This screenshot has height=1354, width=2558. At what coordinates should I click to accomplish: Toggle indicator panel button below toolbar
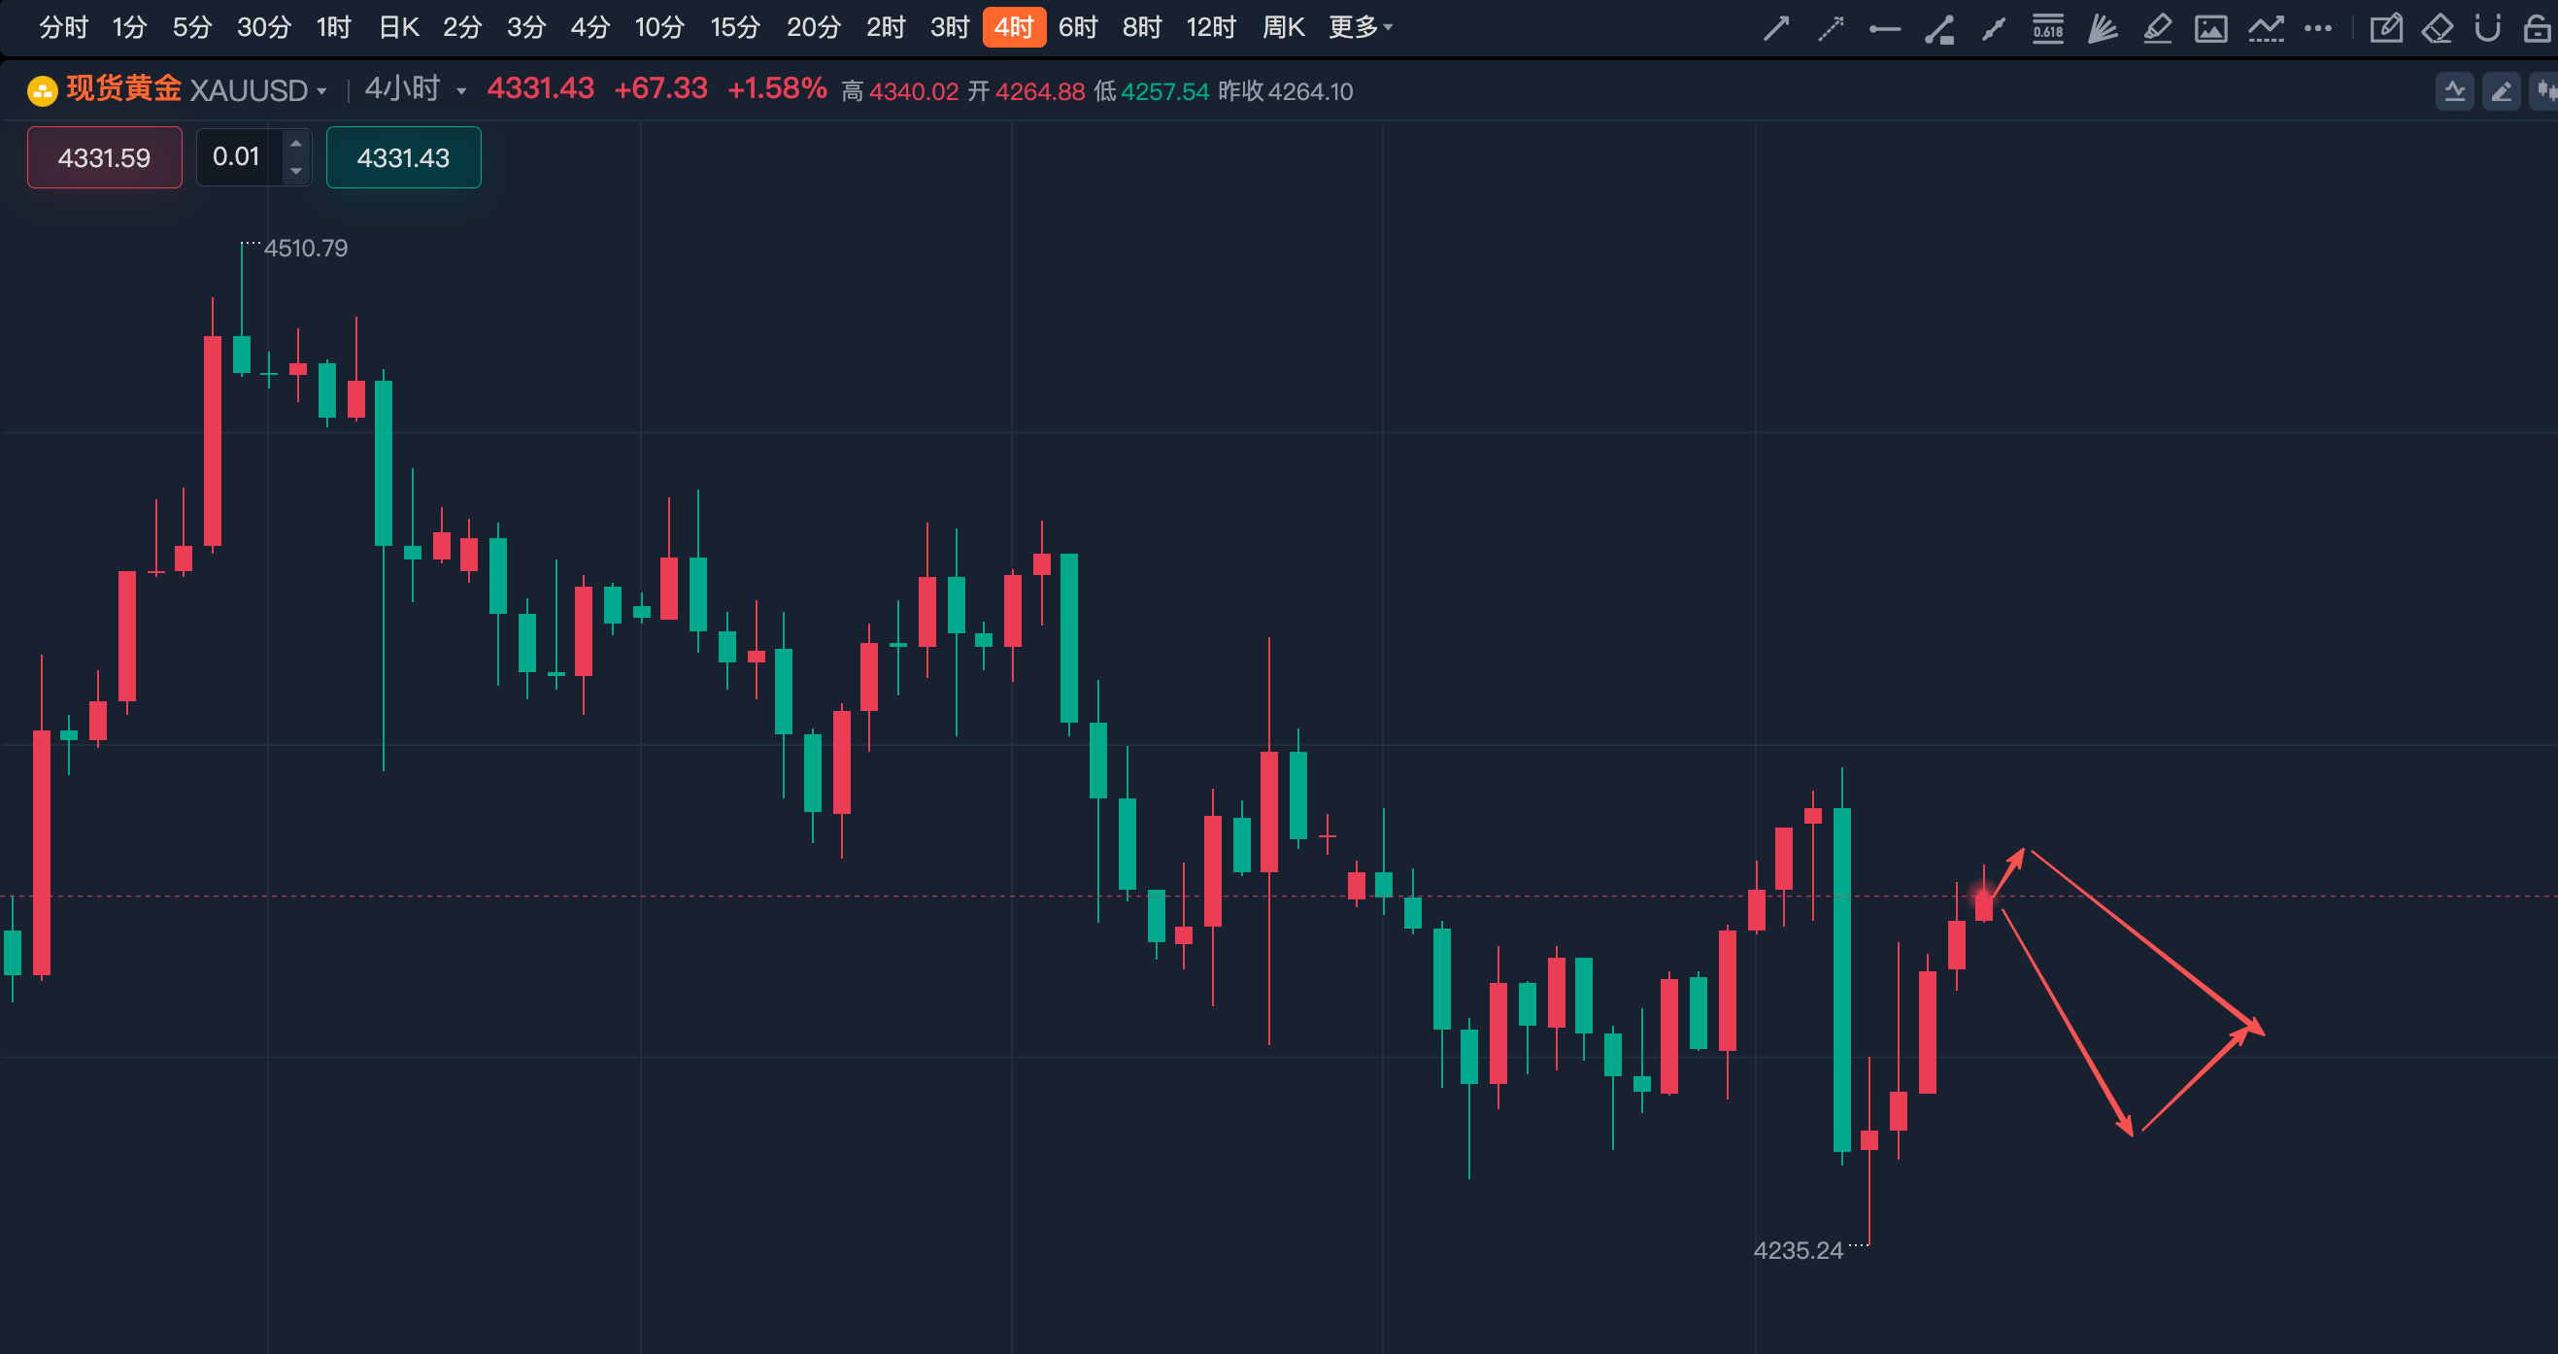point(2455,91)
